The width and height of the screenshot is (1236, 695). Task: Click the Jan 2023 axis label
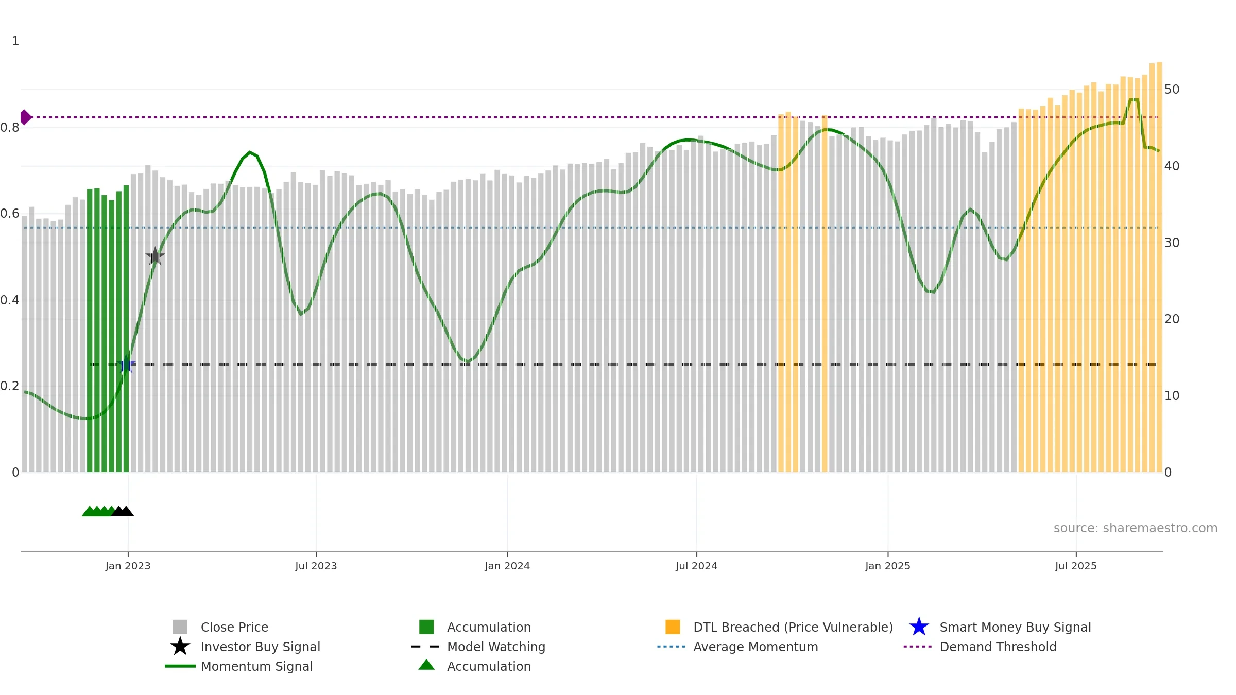pos(128,566)
